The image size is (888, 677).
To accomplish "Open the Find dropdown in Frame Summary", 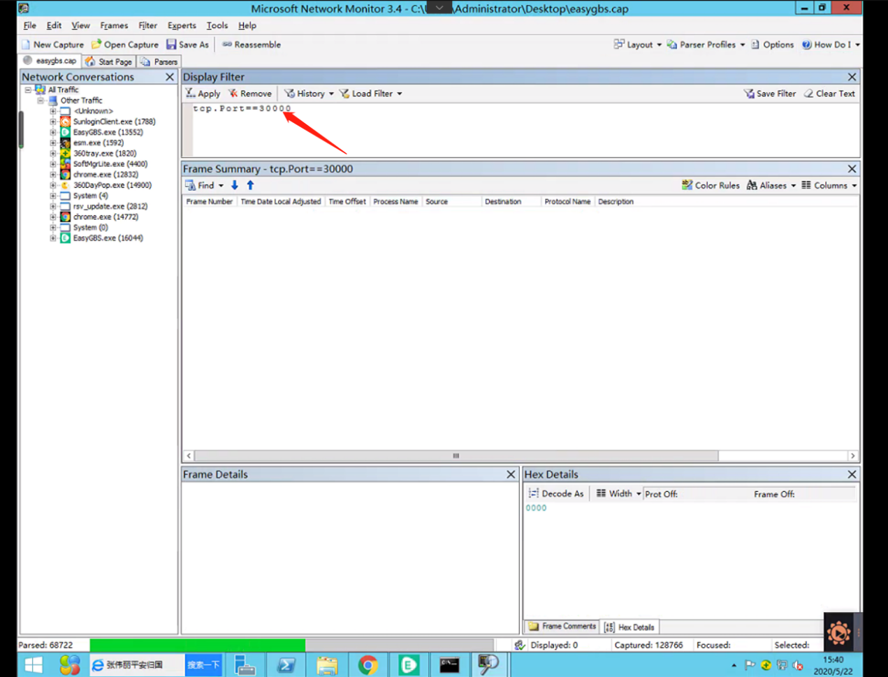I will (x=204, y=186).
